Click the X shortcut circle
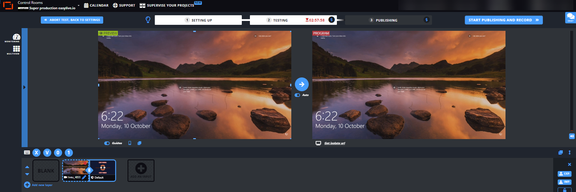The height and width of the screenshot is (192, 576). [36, 153]
